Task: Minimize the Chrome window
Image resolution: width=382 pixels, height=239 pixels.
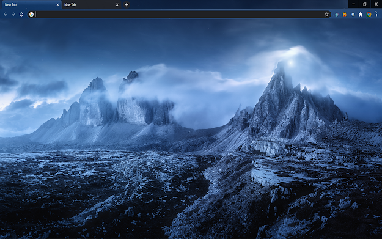Action: click(353, 4)
